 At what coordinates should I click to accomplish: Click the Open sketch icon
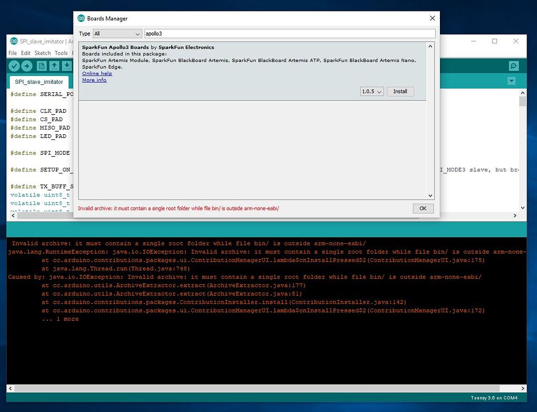click(55, 66)
